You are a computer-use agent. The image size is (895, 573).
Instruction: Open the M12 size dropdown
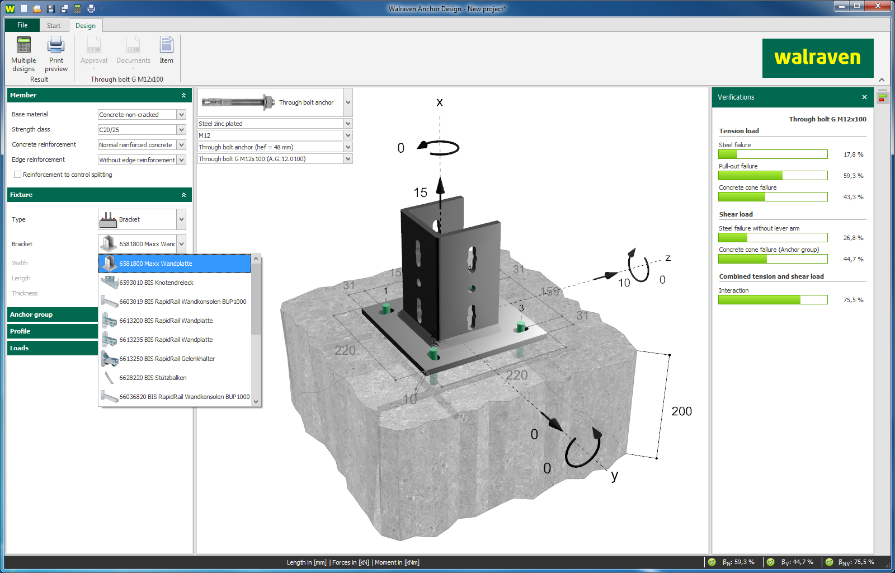pos(348,135)
